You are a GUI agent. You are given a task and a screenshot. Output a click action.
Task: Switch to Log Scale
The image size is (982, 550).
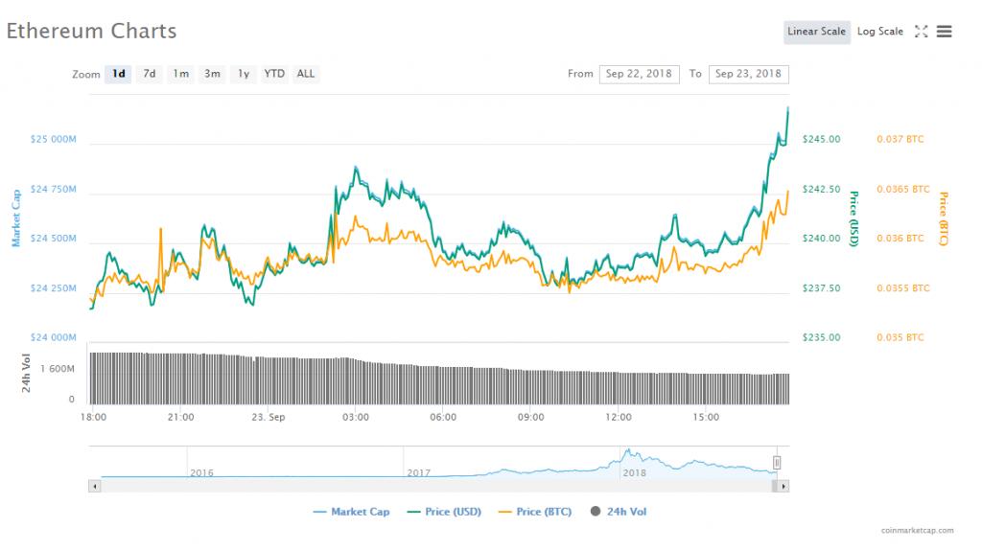click(x=879, y=32)
